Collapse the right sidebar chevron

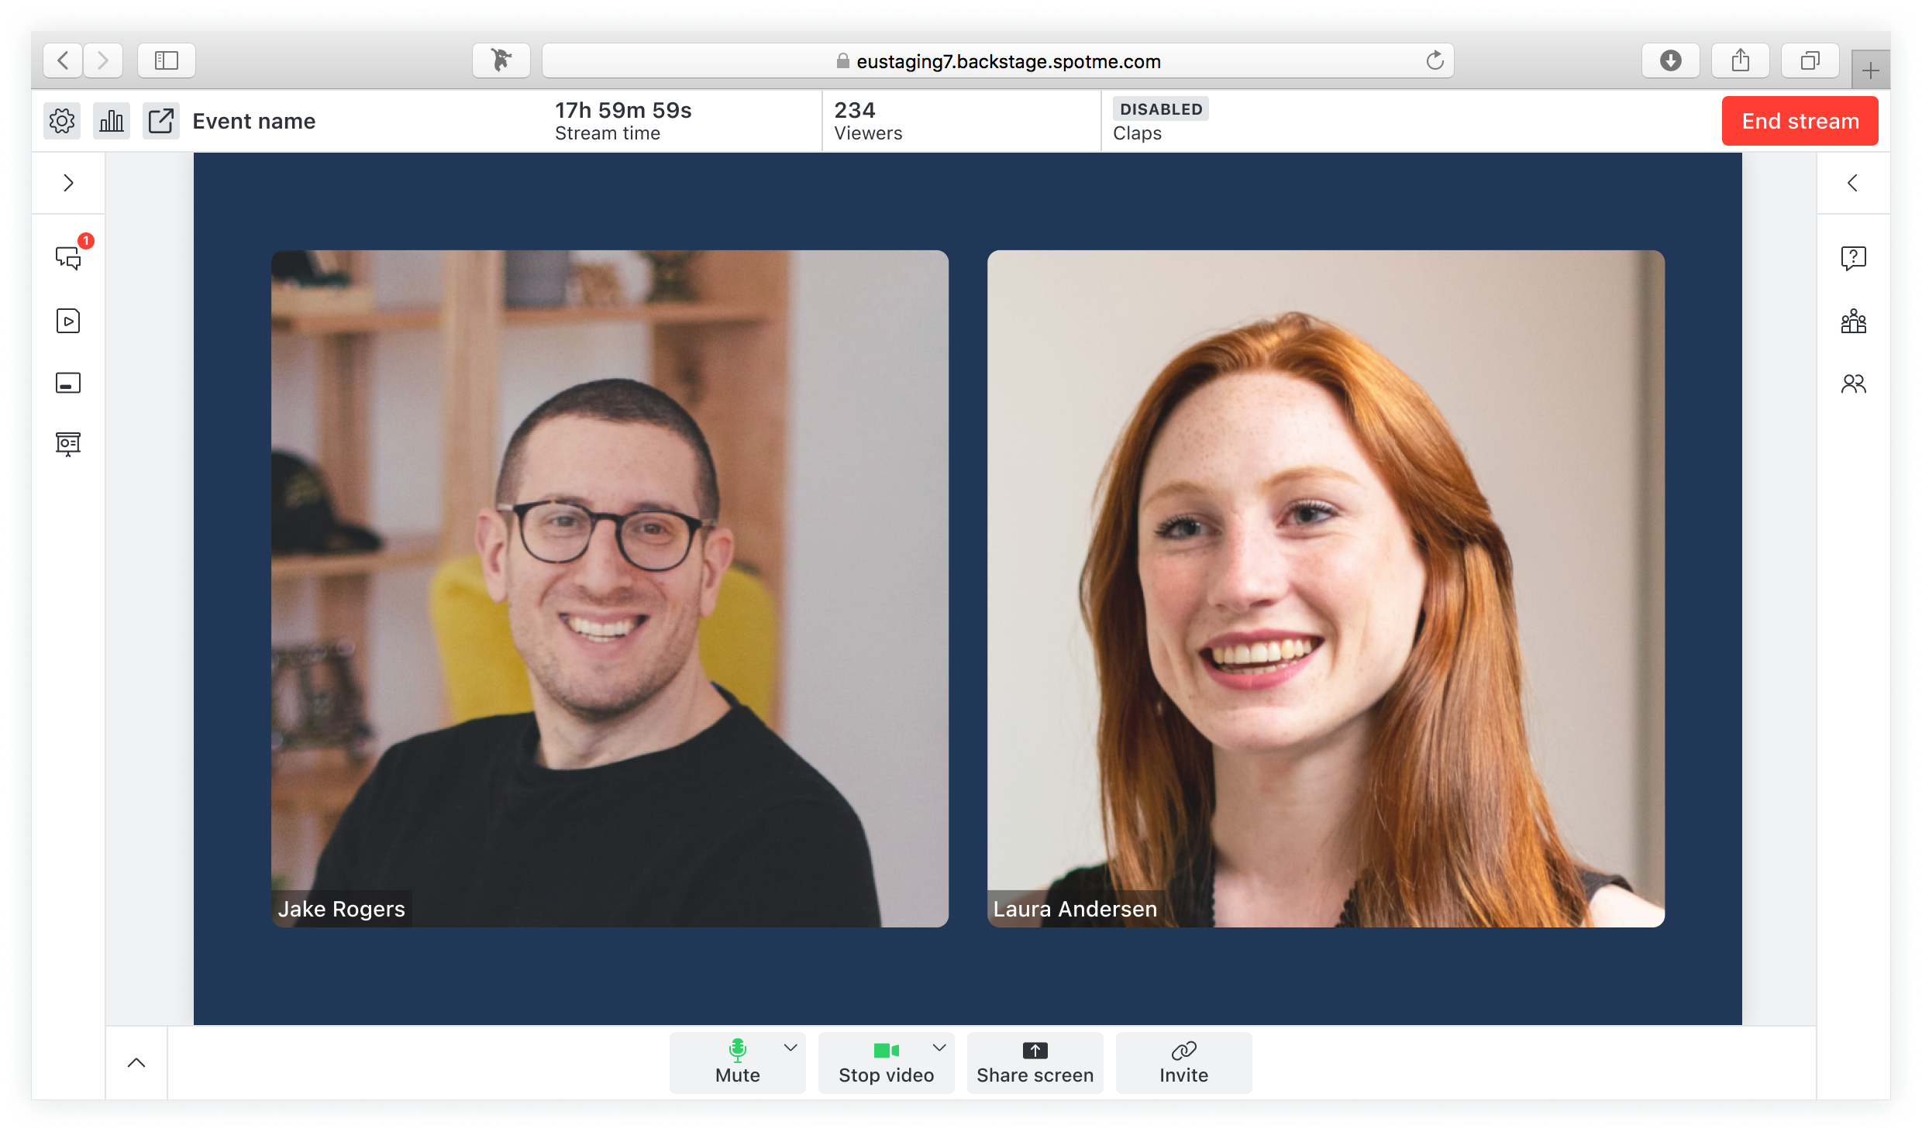pos(1853,183)
